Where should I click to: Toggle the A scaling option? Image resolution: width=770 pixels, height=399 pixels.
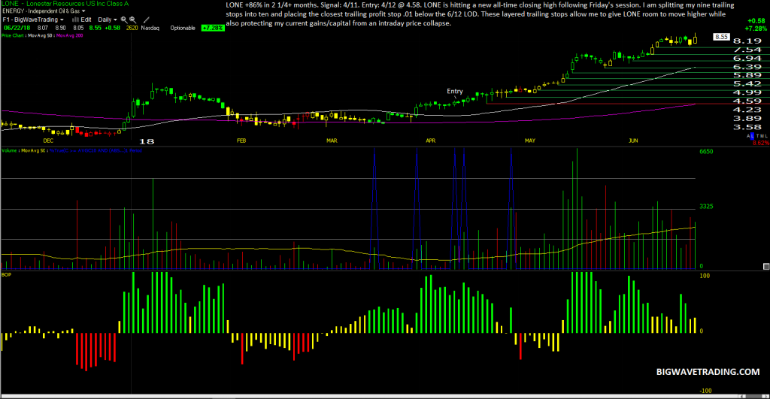click(748, 136)
